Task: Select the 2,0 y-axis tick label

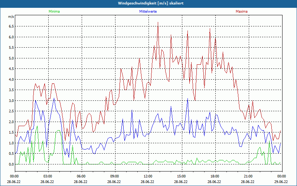Action: [x=12, y=122]
